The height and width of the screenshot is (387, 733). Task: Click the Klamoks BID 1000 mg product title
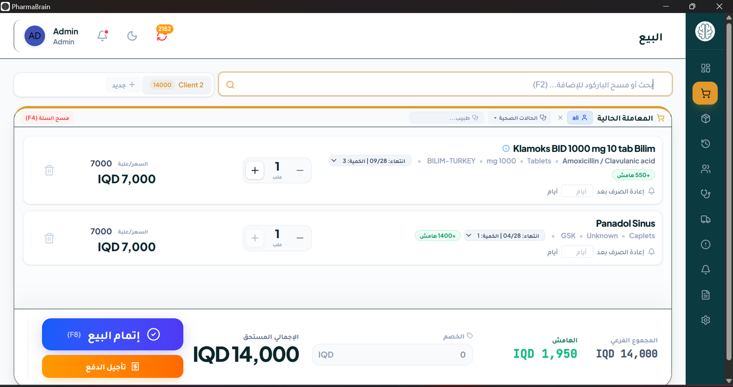coord(584,148)
